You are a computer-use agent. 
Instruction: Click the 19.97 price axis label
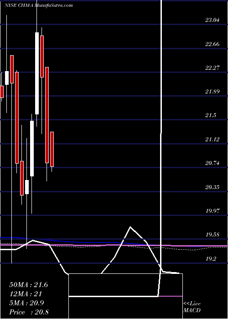pos(212,211)
